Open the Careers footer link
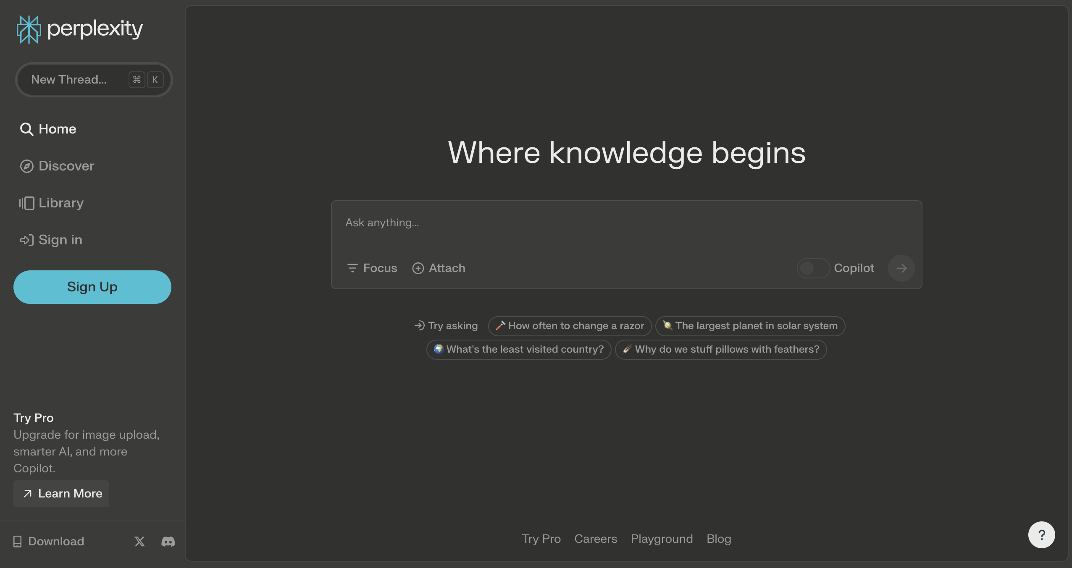 (x=596, y=539)
